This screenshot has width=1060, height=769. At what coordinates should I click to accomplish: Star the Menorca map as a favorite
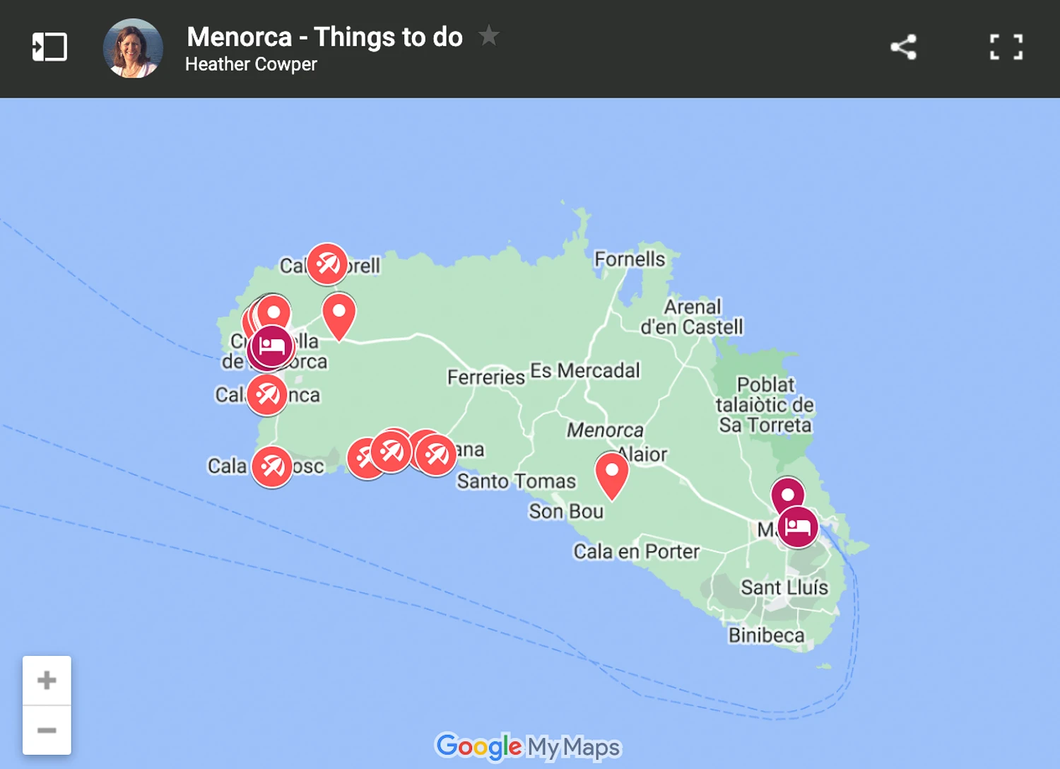pos(489,37)
